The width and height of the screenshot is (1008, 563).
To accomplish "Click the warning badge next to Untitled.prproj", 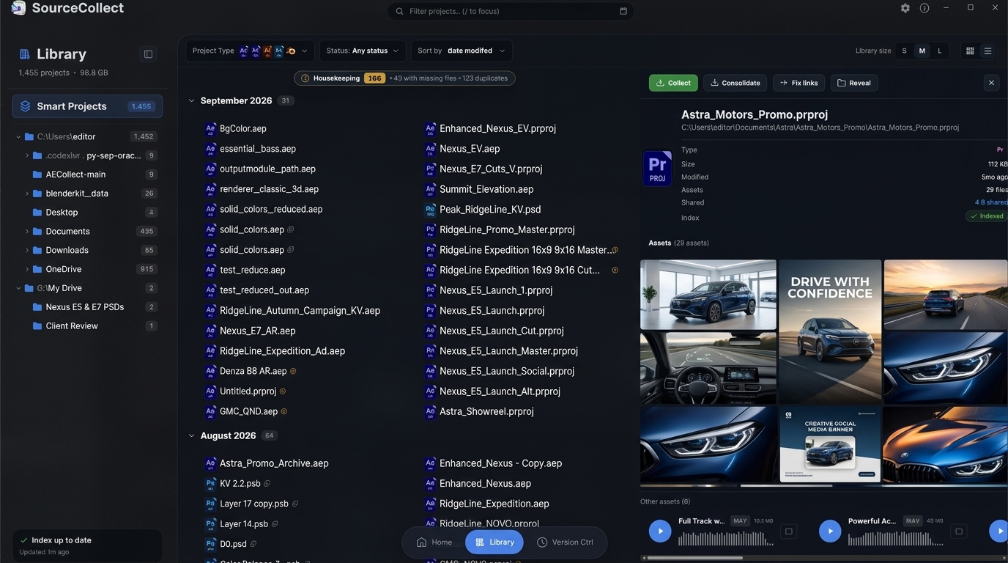I will pyautogui.click(x=283, y=391).
